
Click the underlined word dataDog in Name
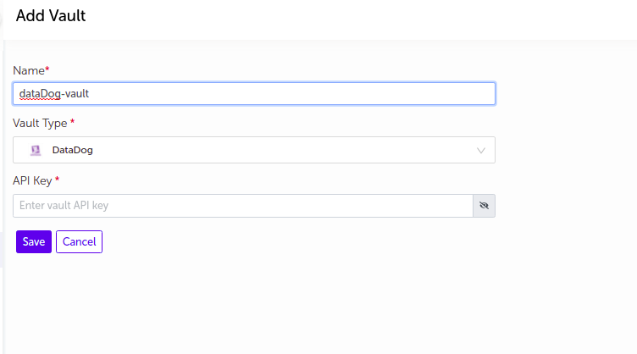(40, 94)
